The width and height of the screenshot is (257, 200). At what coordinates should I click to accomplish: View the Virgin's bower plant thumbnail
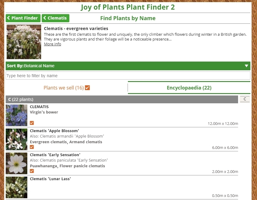pos(17,116)
